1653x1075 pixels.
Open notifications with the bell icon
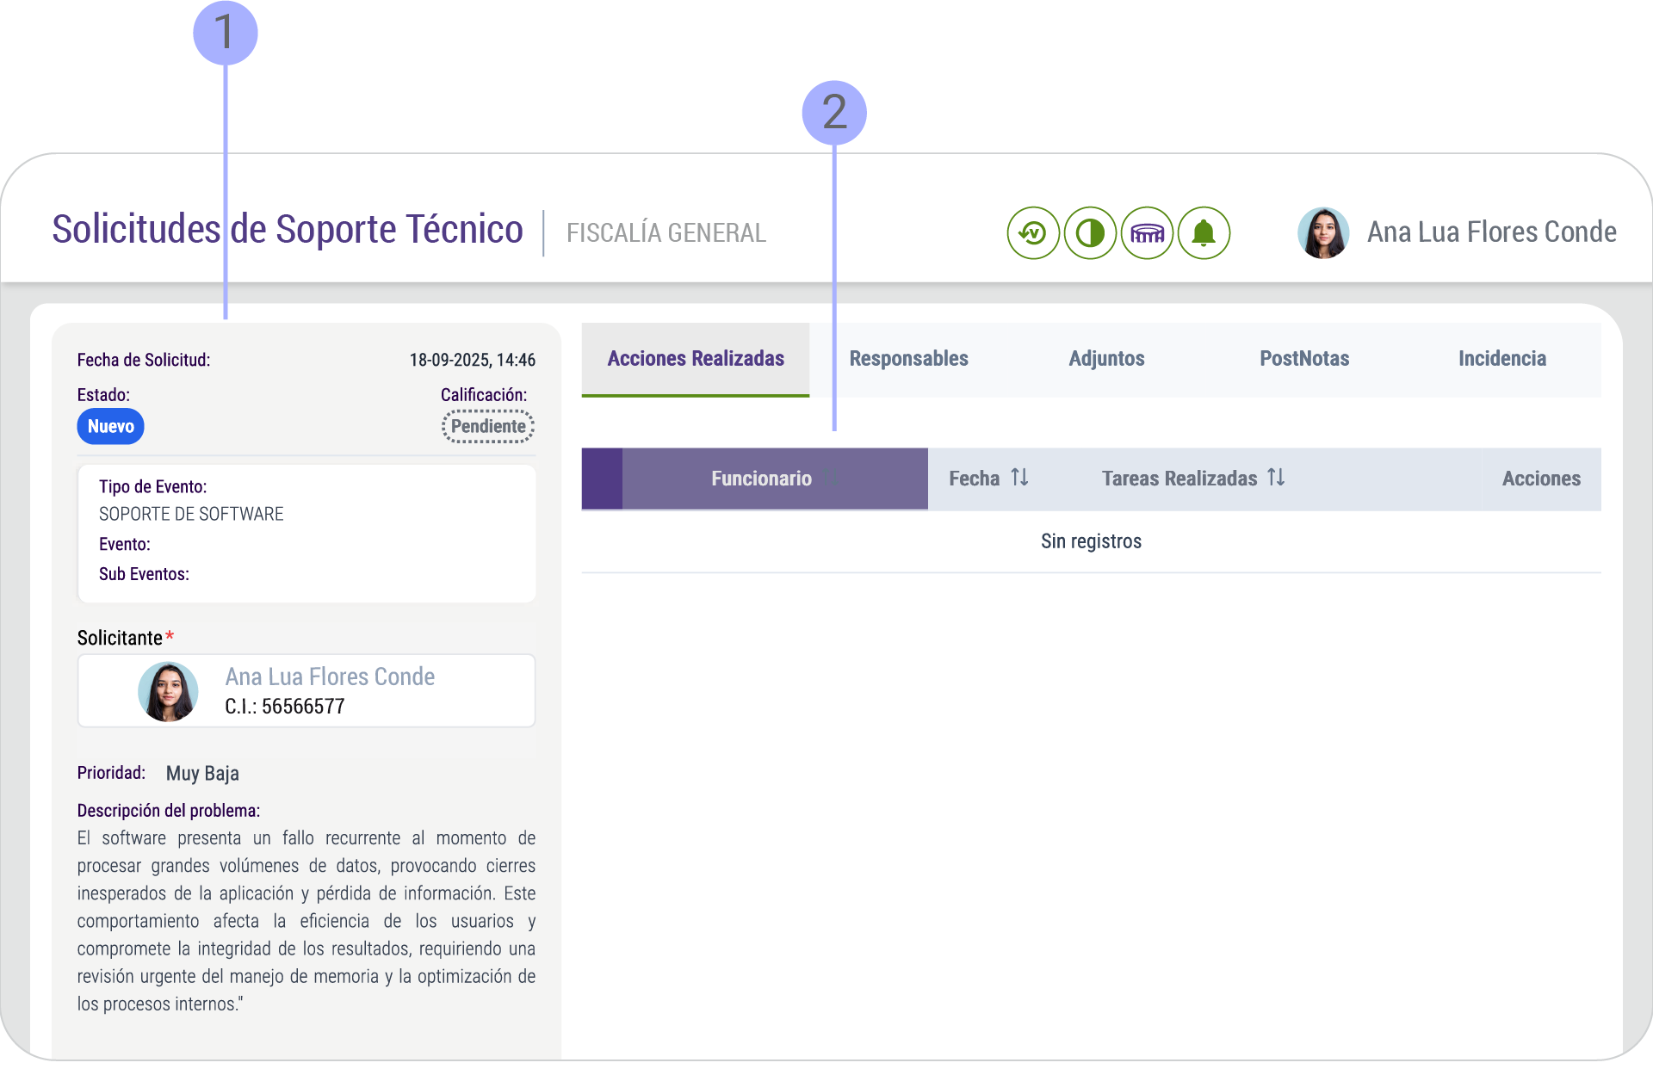[1204, 232]
